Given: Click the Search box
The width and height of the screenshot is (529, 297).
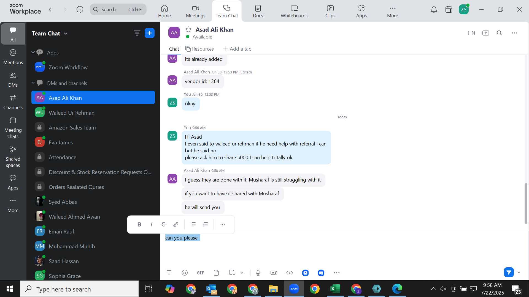Looking at the screenshot, I should 118,10.
